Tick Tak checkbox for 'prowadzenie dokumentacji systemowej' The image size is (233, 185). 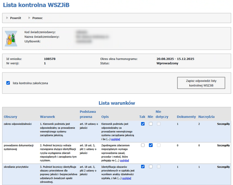tap(143, 145)
